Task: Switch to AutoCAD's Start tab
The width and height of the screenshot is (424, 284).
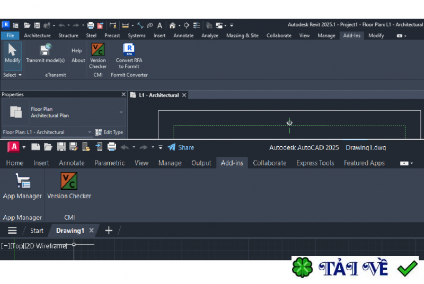Action: 37,230
